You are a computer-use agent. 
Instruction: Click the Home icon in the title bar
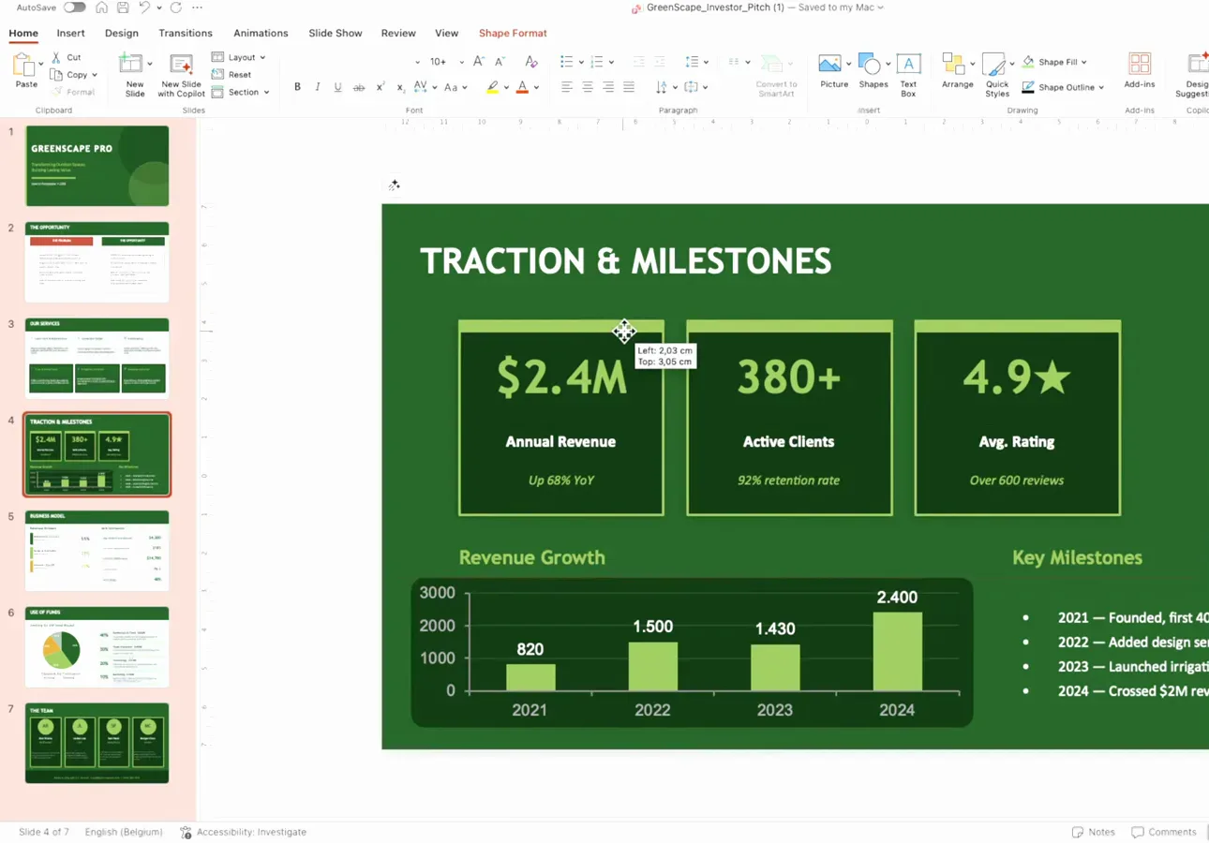[x=101, y=7]
